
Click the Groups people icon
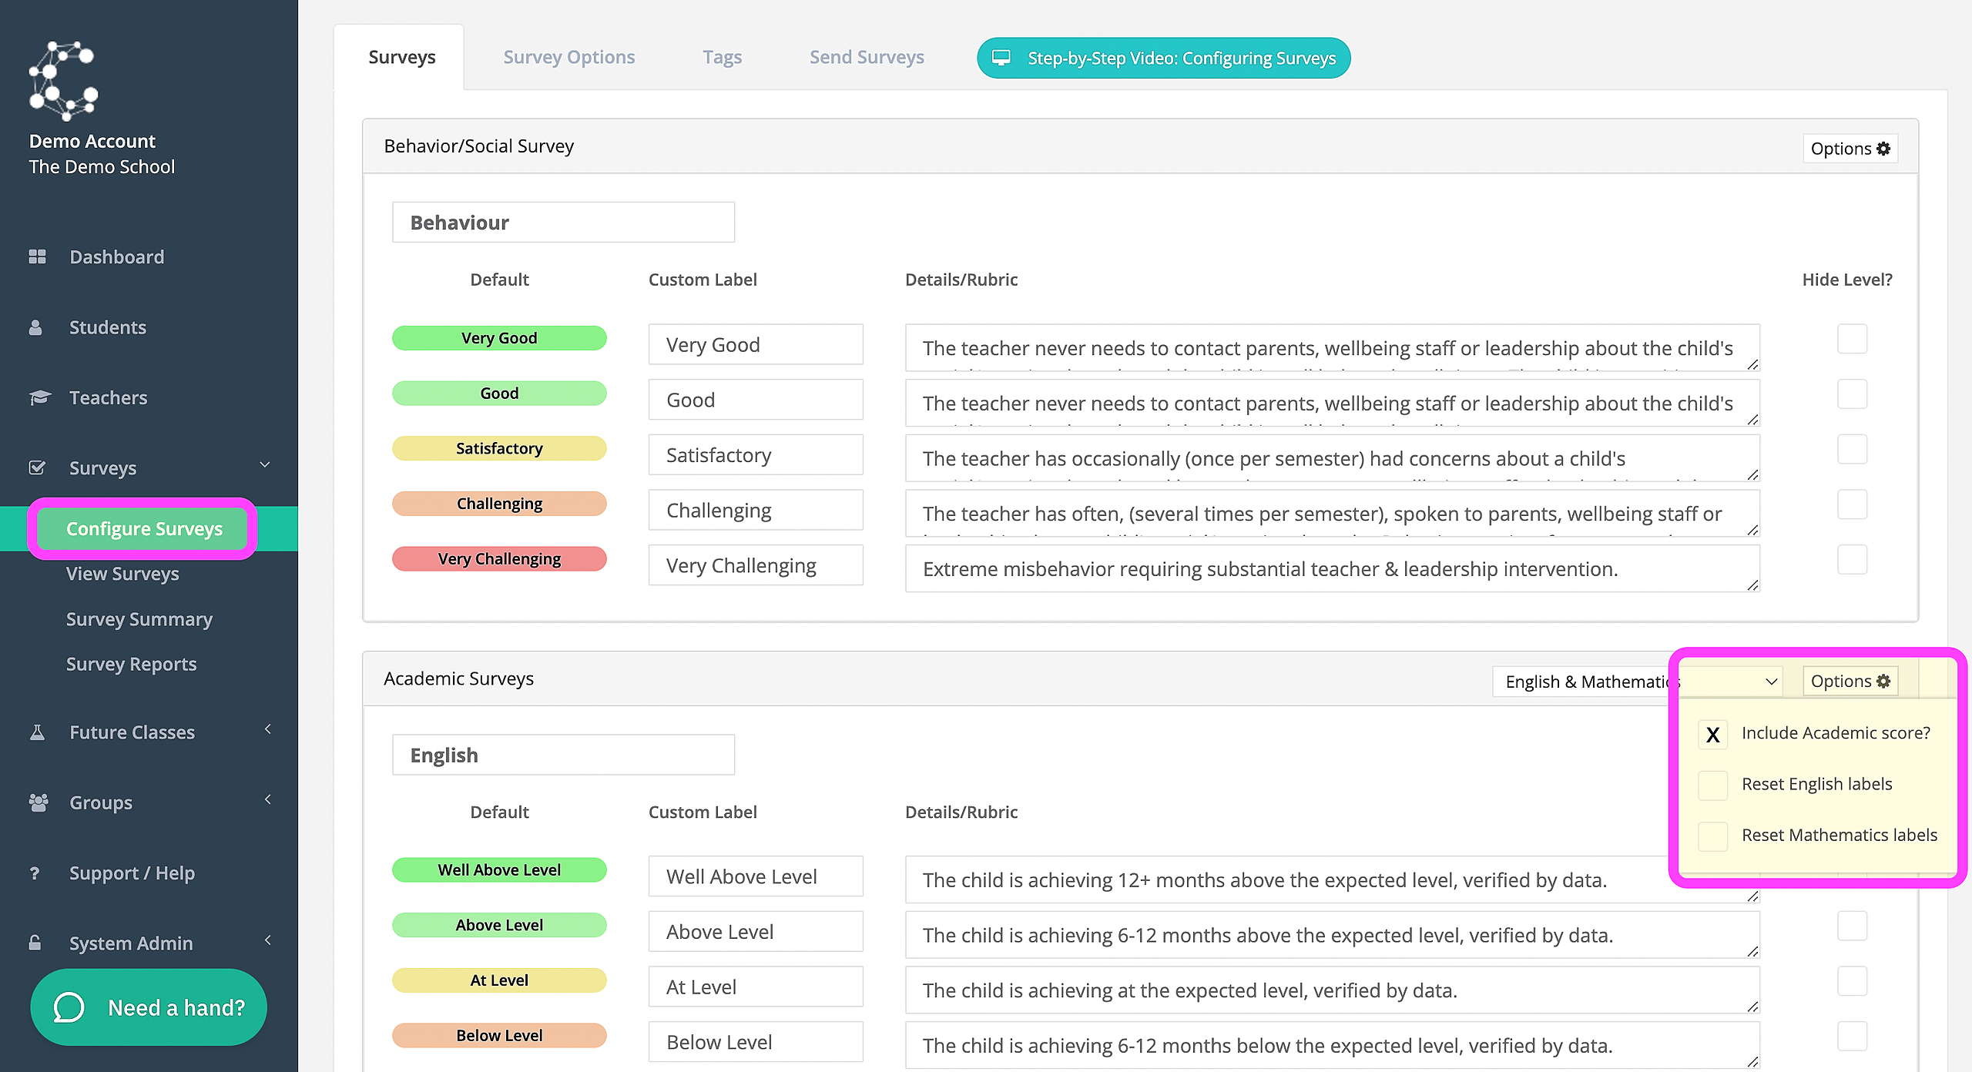point(38,802)
